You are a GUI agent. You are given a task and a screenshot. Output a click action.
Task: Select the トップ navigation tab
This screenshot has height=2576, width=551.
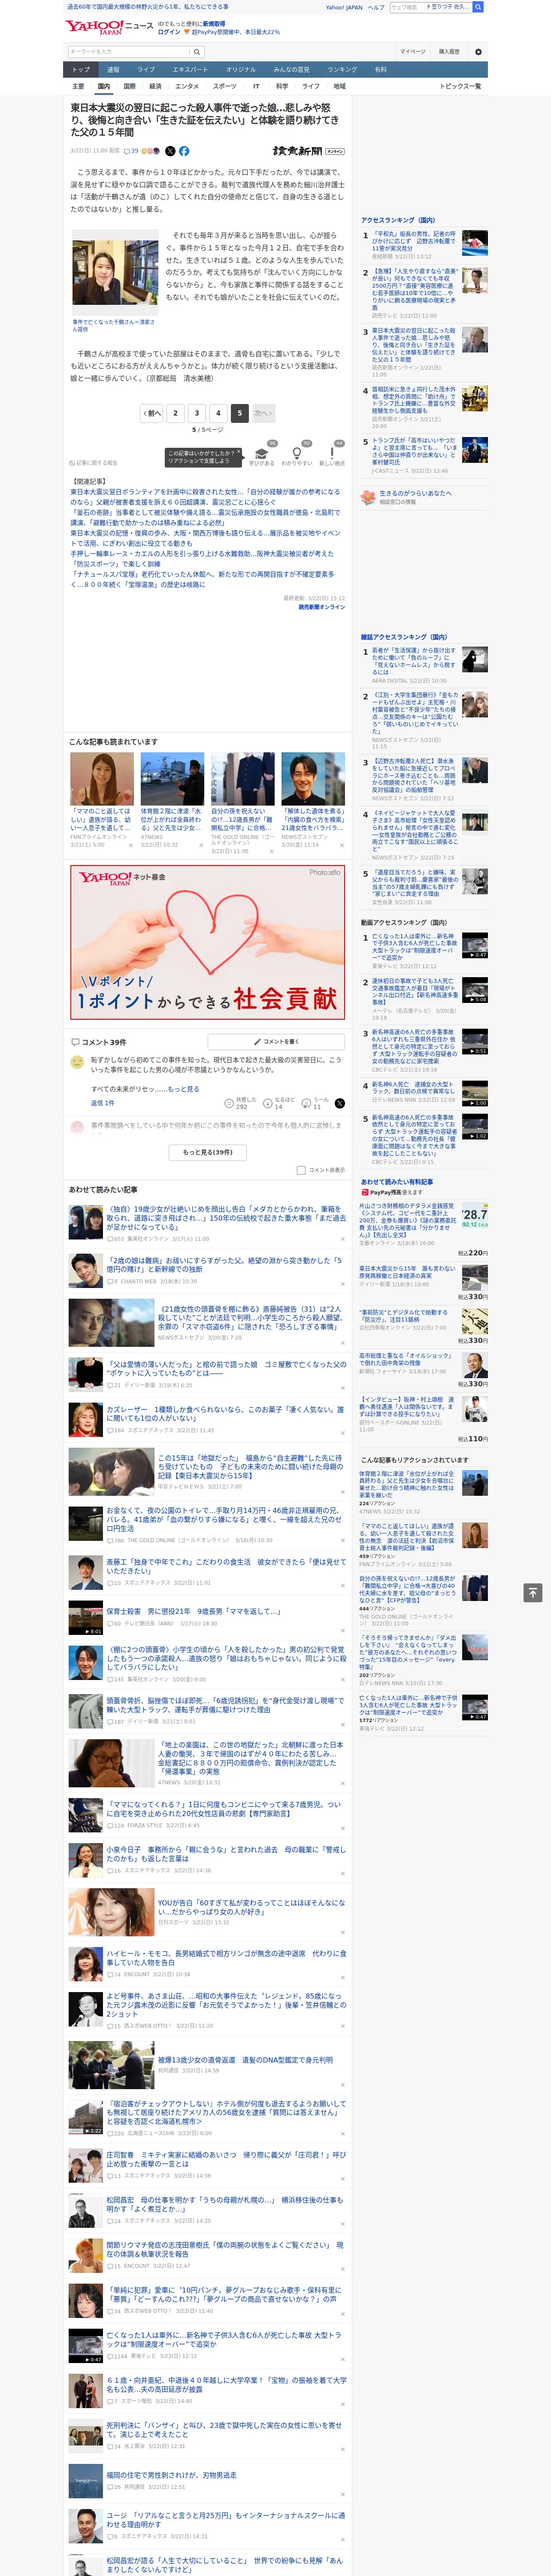click(x=81, y=70)
